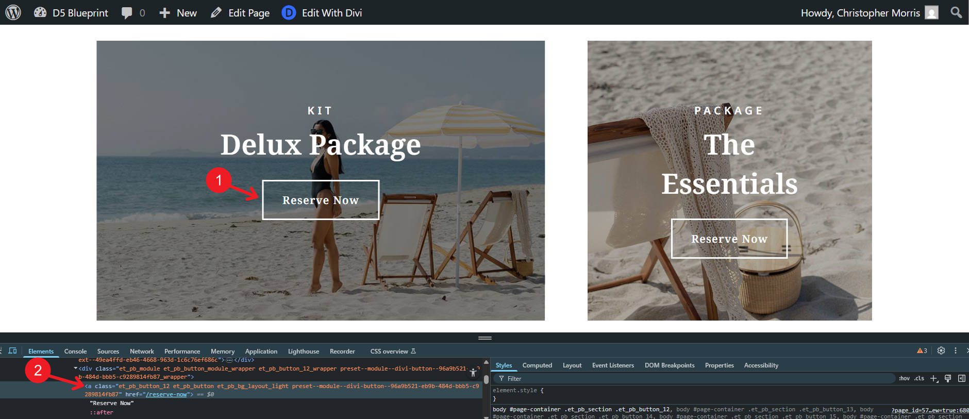Viewport: 969px width, 419px height.
Task: Click Reserve Now on Delux Package
Action: 321,200
